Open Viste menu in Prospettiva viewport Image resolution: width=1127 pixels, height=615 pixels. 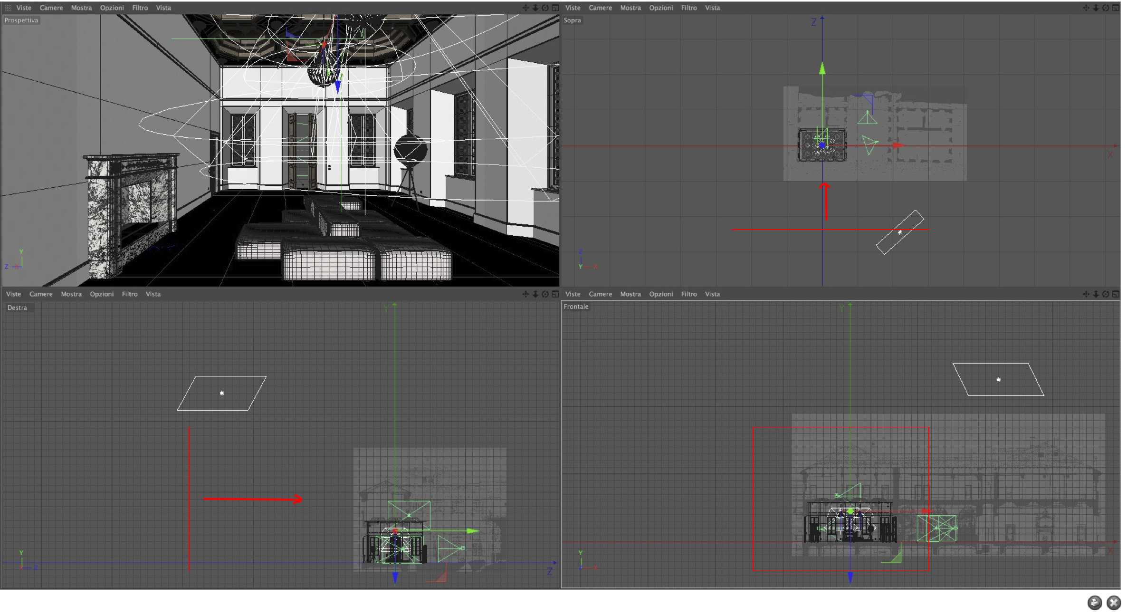click(24, 8)
